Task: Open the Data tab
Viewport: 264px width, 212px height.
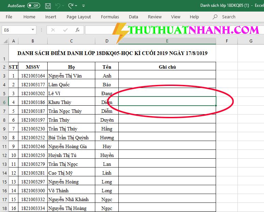Action: [133, 17]
